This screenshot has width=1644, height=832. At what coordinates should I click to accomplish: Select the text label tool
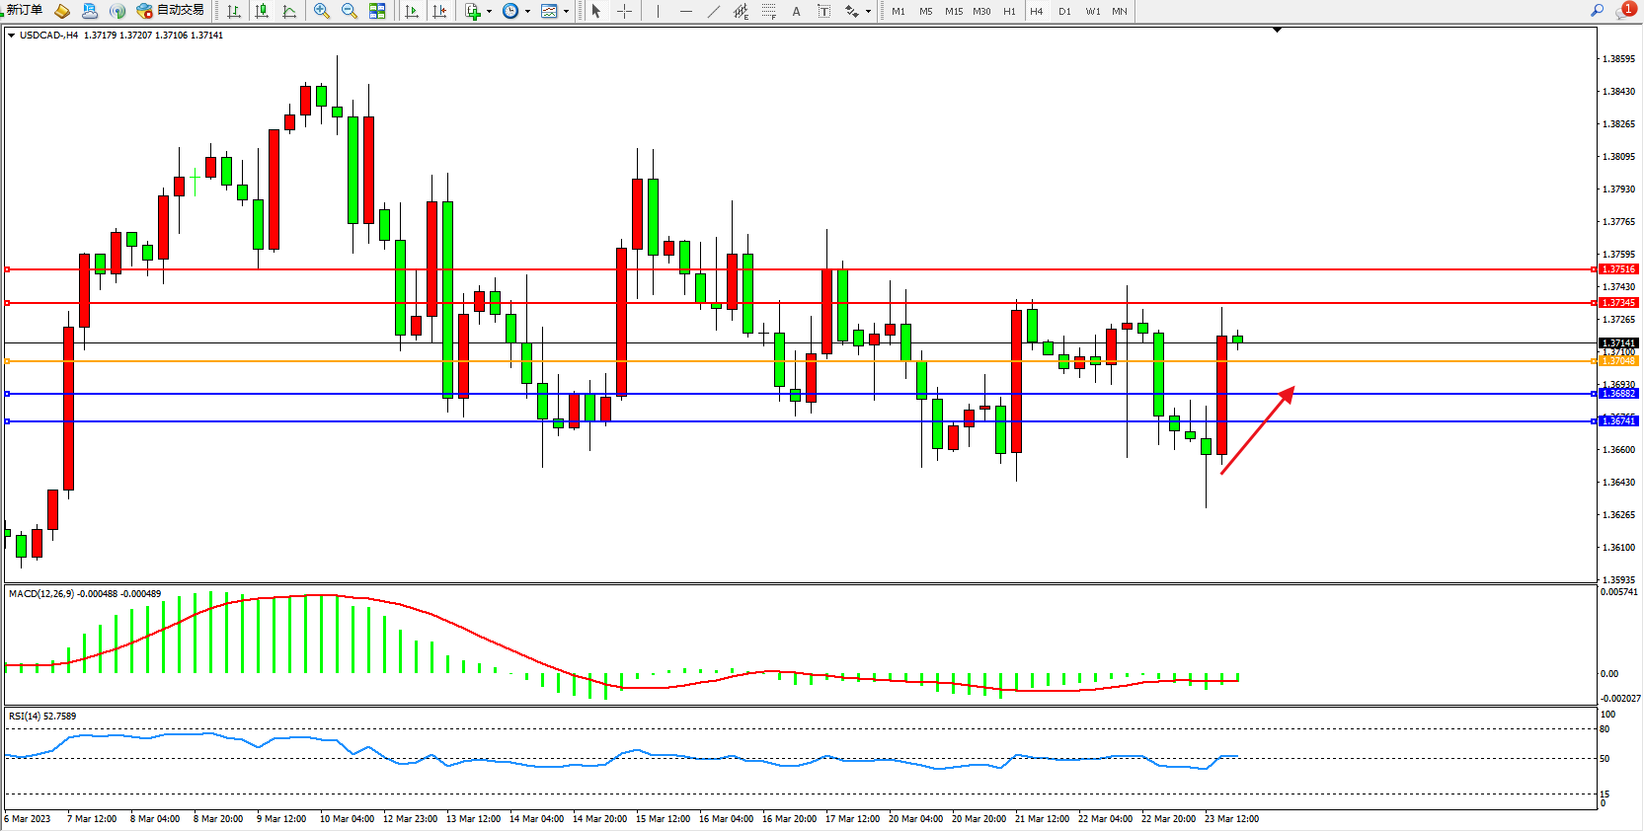tap(796, 11)
